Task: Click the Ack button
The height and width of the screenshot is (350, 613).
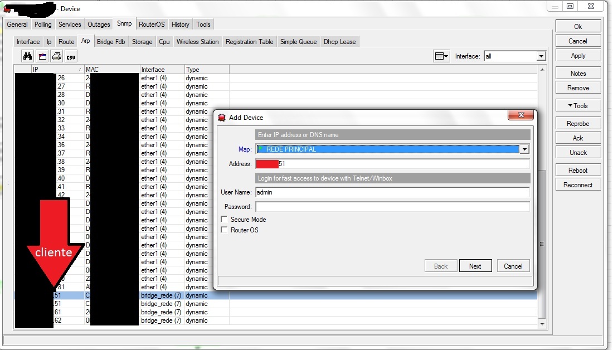Action: [x=578, y=138]
